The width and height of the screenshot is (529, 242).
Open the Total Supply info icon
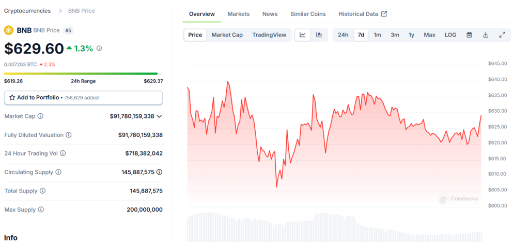(x=42, y=191)
